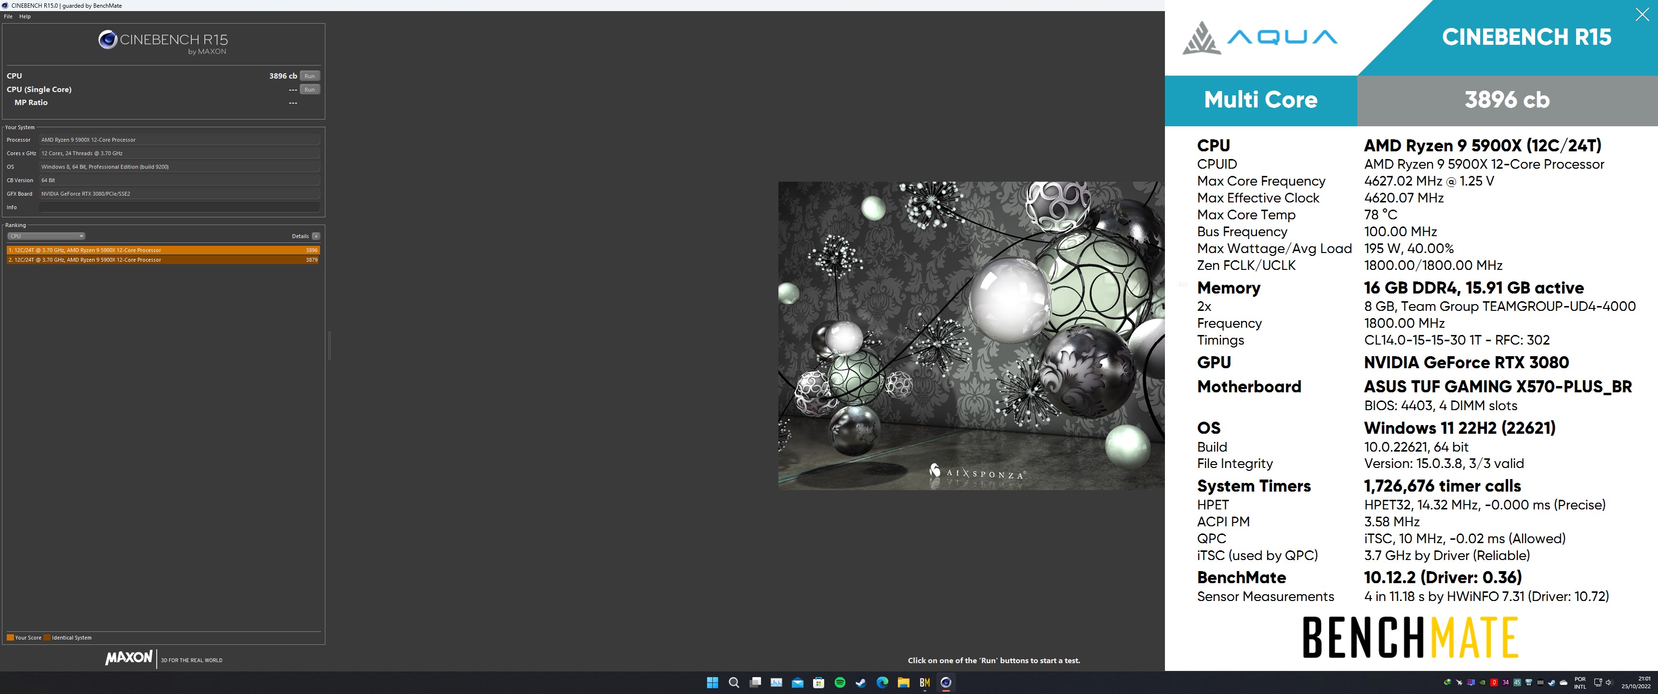Run the multi-core CPU benchmark
Screen dimensions: 1658x694
(309, 76)
